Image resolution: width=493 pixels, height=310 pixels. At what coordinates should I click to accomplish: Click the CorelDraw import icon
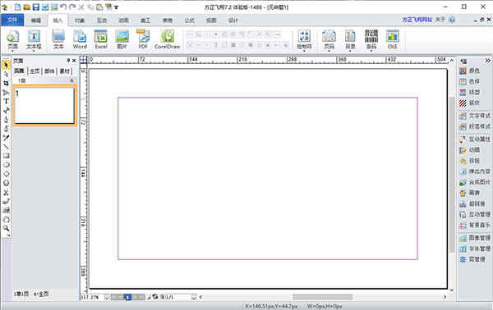(x=168, y=40)
